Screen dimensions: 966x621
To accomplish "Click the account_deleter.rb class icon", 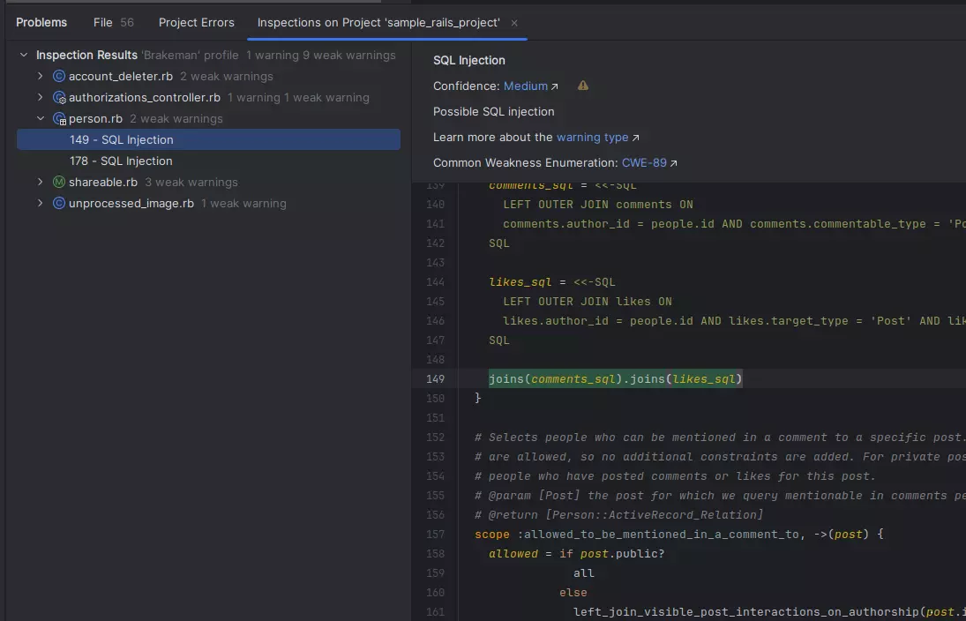I will click(x=59, y=77).
